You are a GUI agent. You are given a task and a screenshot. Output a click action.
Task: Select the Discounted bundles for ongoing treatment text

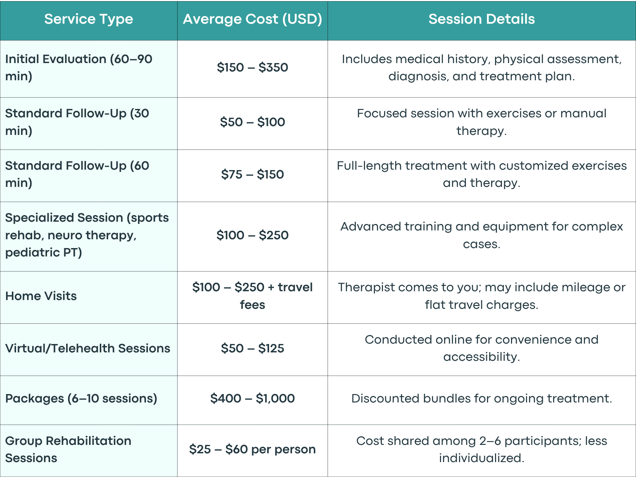pyautogui.click(x=482, y=399)
